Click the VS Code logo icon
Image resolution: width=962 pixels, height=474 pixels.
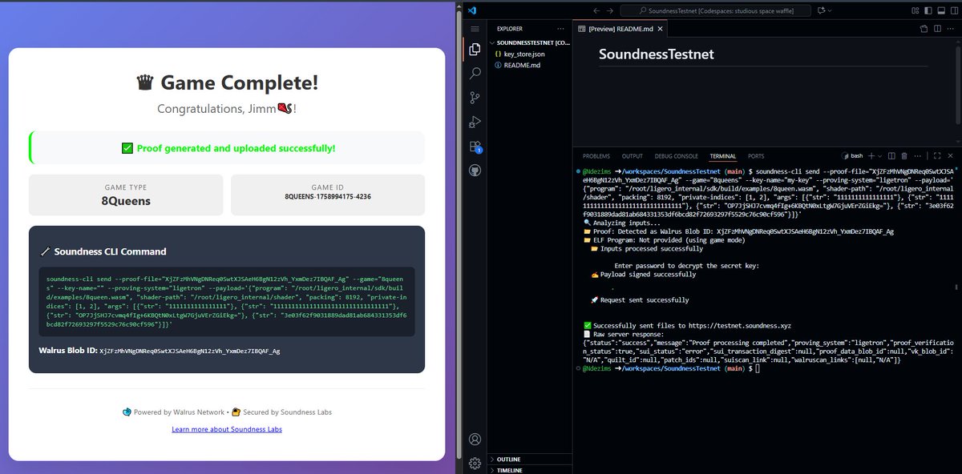474,10
